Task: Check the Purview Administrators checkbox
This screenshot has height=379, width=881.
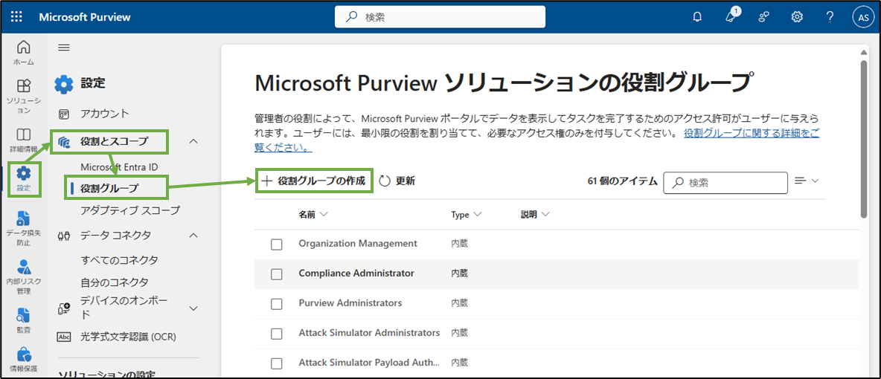Action: 277,304
